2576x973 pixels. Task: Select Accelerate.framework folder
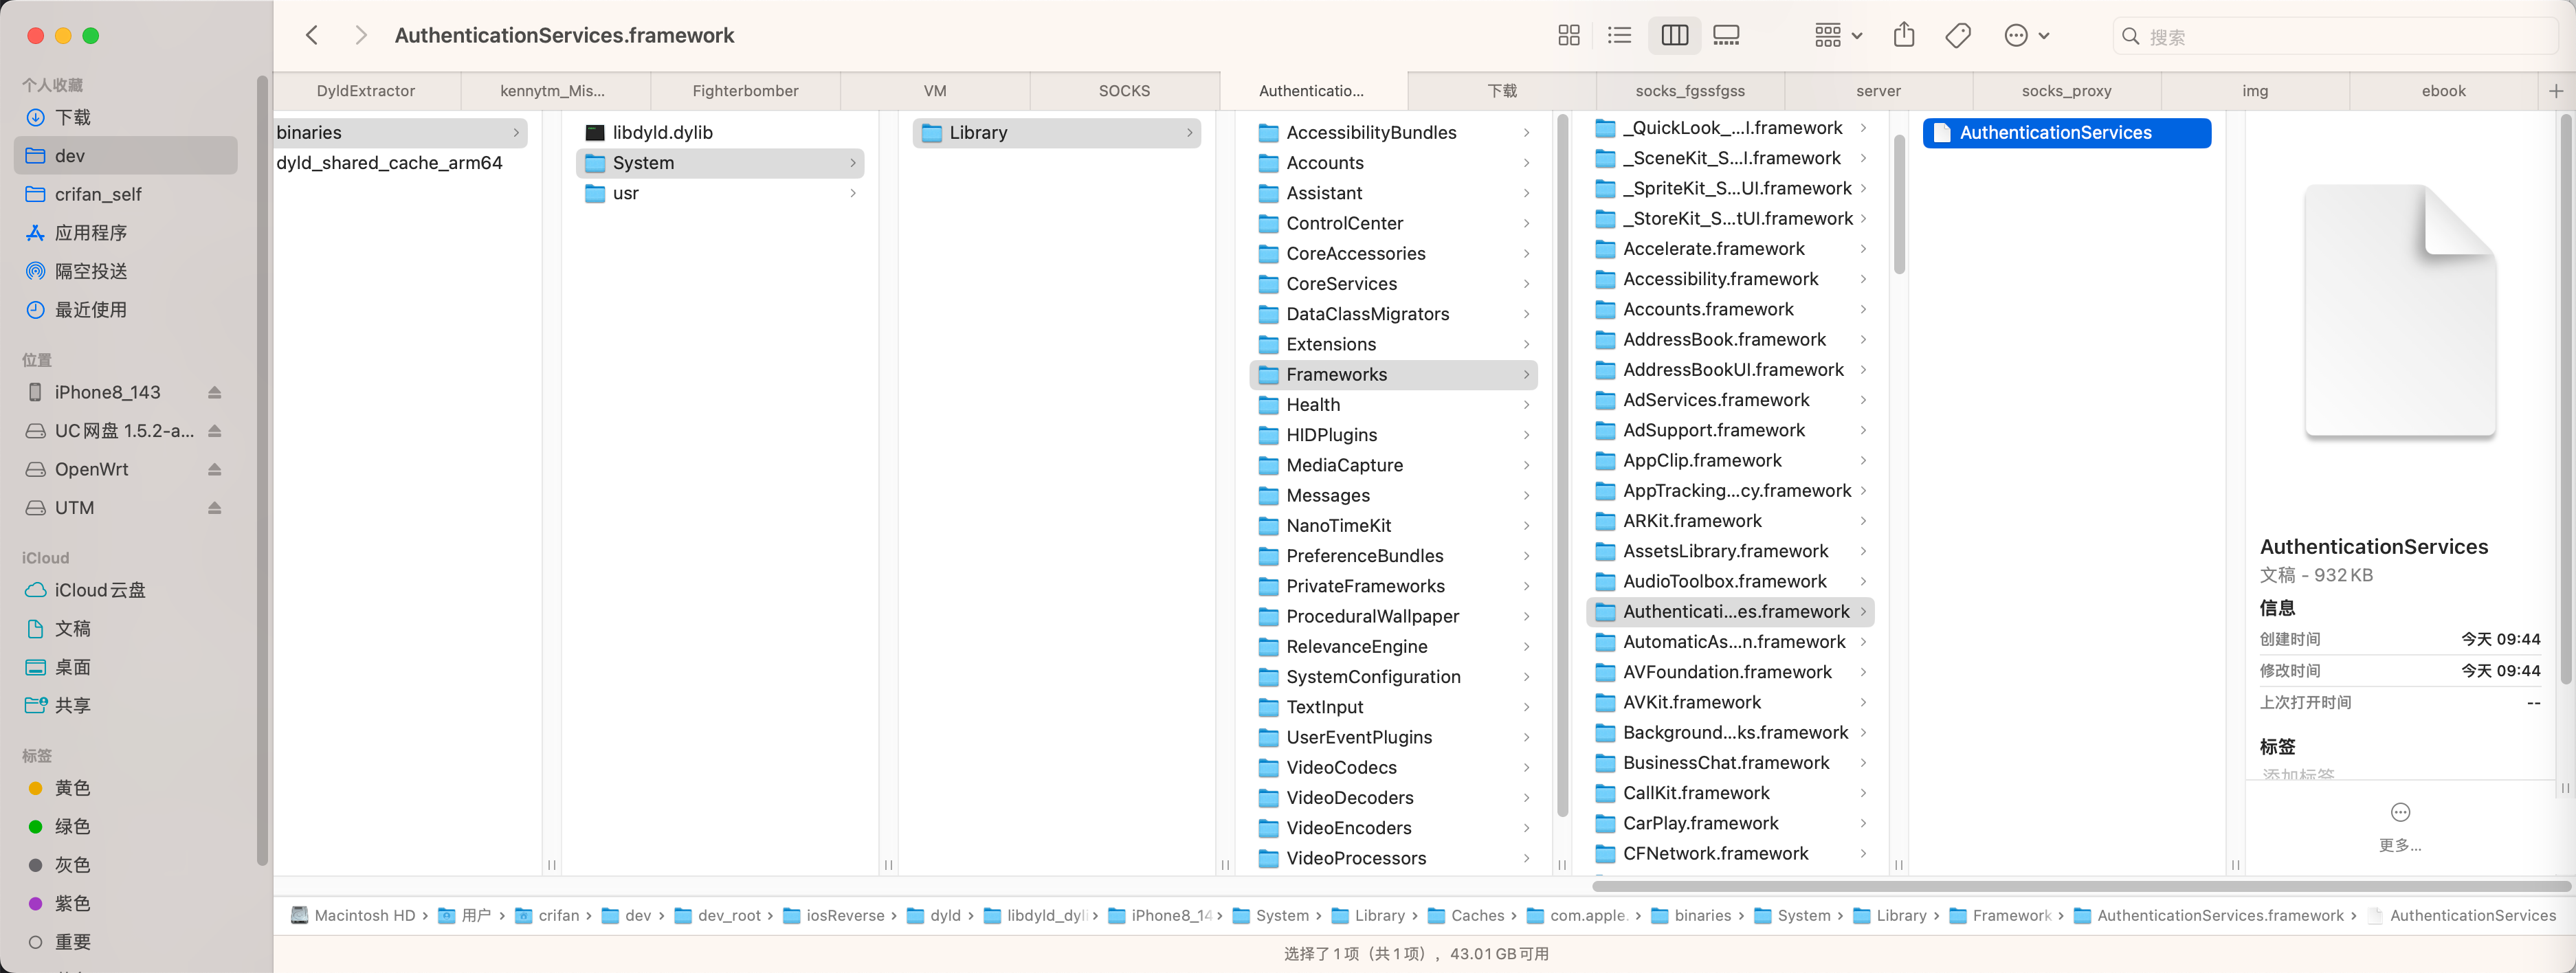(x=1730, y=249)
